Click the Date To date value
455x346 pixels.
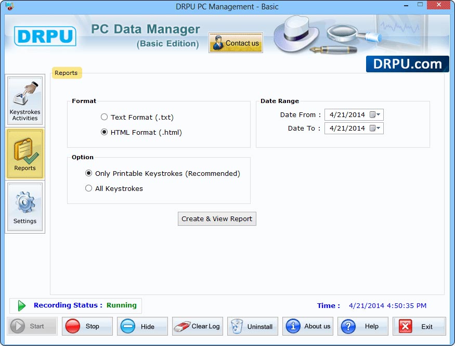coord(347,129)
